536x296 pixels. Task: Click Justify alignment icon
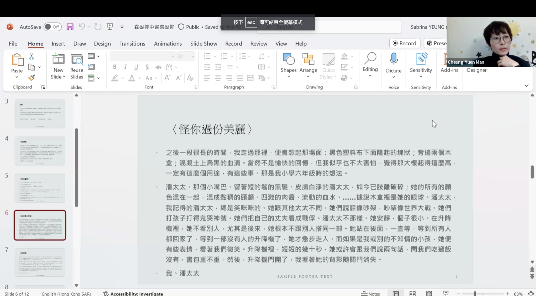tap(240, 78)
